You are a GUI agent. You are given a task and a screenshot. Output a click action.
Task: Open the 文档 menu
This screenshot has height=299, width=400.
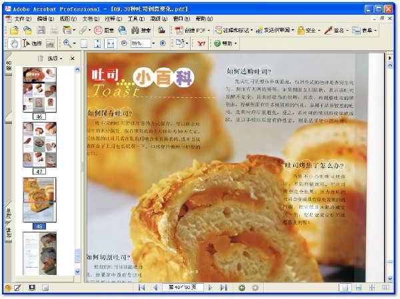pyautogui.click(x=91, y=19)
